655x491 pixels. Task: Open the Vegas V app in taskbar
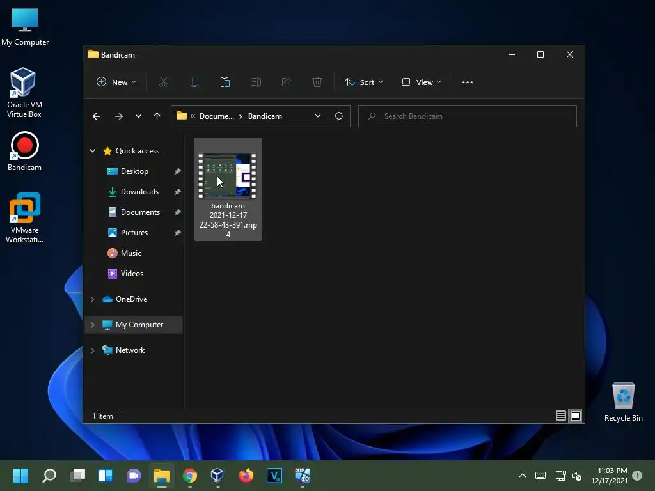pyautogui.click(x=274, y=476)
